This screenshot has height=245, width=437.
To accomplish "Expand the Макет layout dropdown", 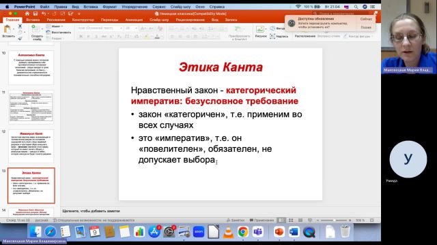I will click(x=55, y=26).
